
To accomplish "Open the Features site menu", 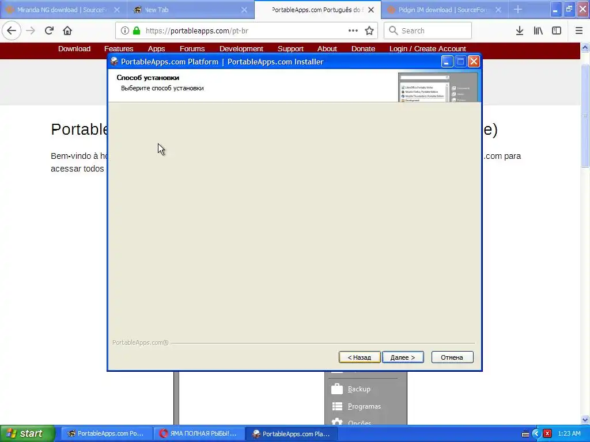I will point(119,48).
